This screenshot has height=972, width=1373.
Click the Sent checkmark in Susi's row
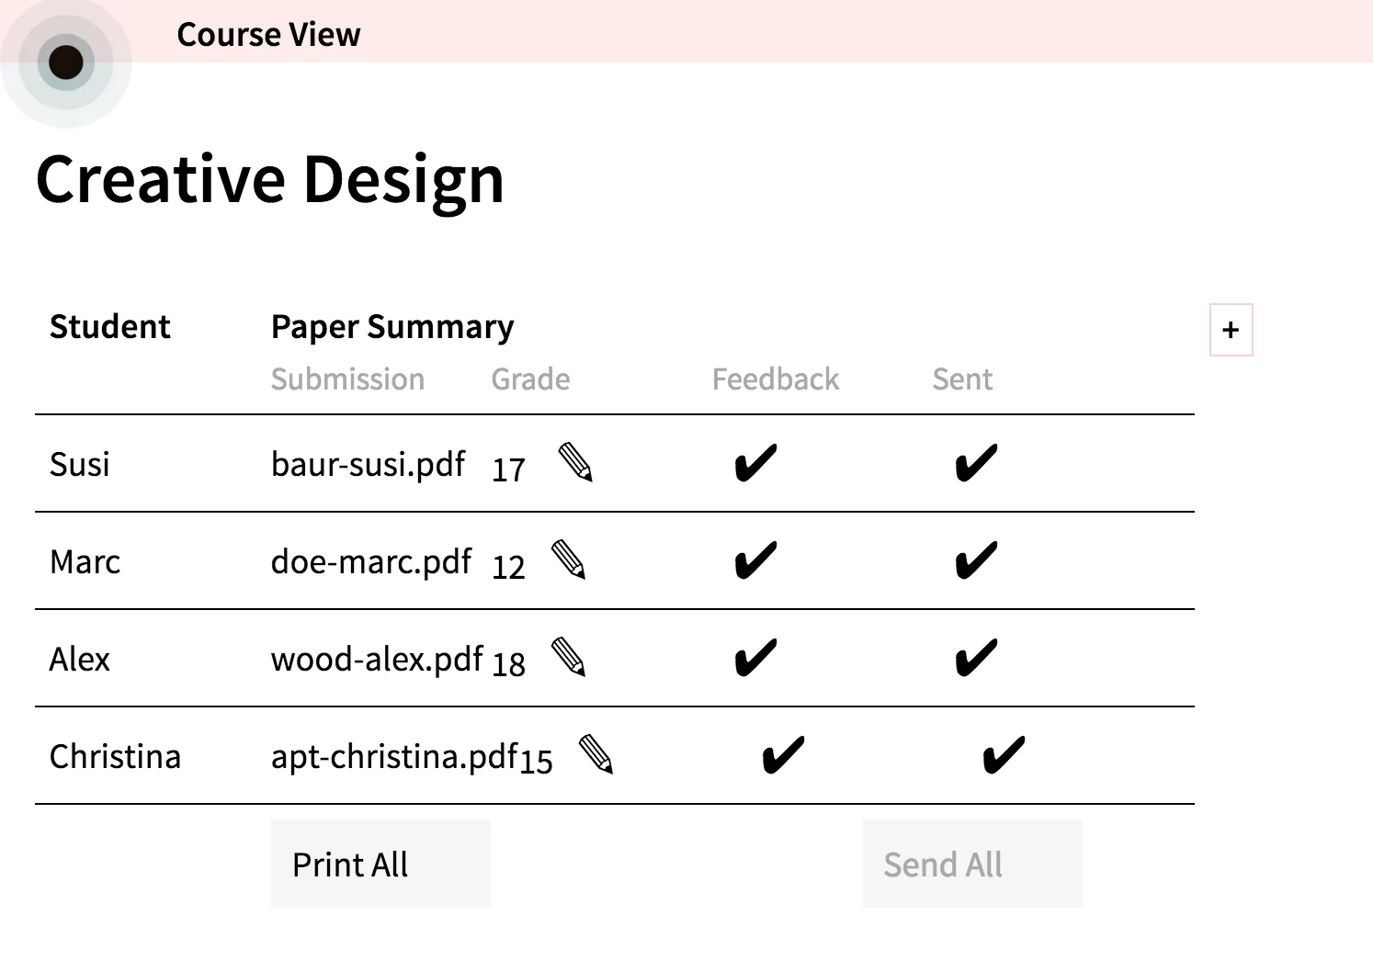click(x=976, y=463)
